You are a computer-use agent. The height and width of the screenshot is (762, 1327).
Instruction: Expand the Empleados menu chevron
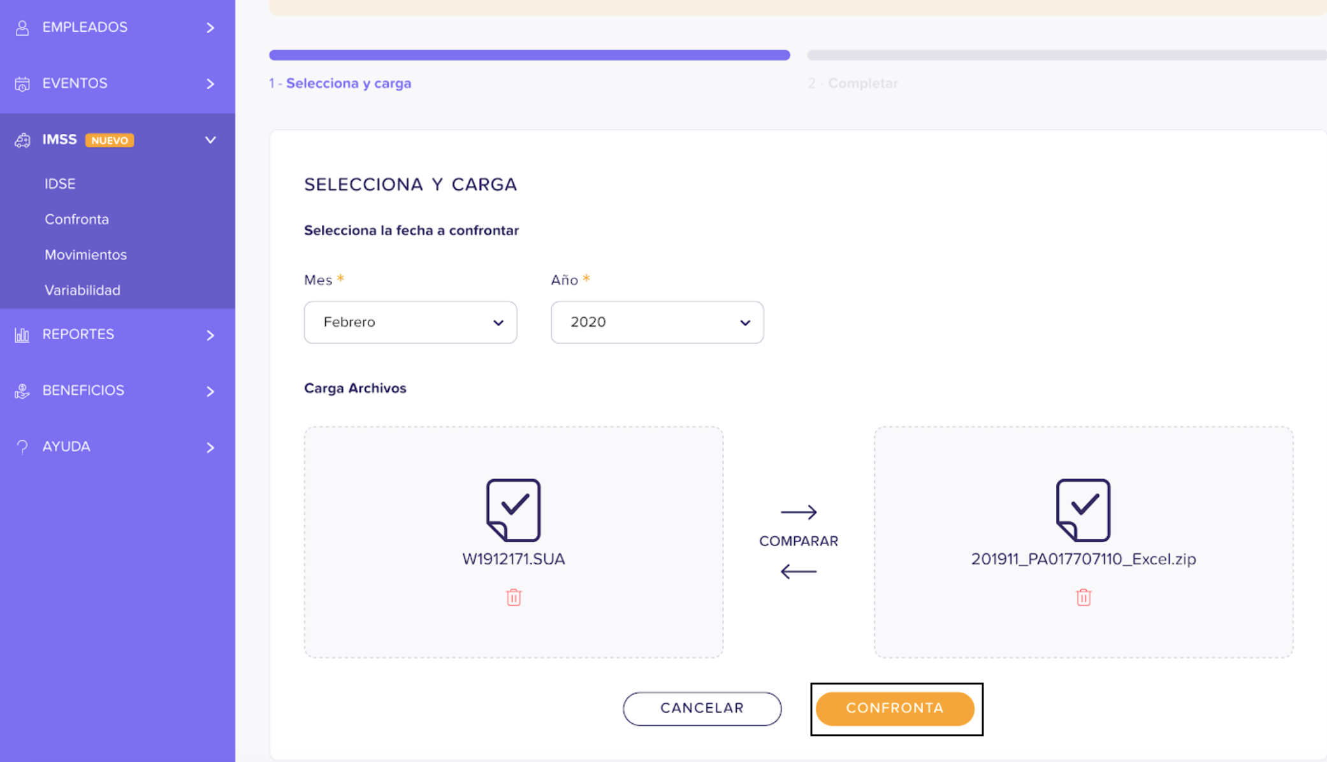(x=210, y=27)
